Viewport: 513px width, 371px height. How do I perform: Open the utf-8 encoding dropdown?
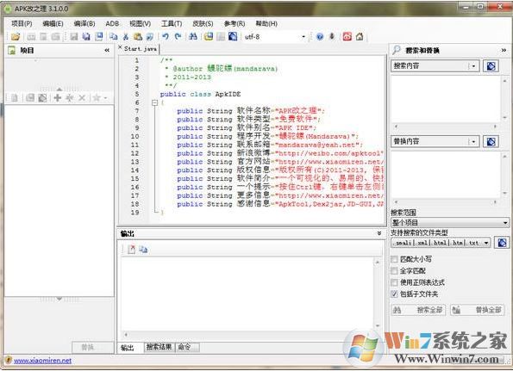coord(303,36)
